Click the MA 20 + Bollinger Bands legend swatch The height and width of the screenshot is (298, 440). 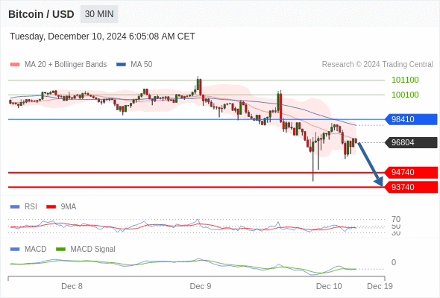click(15, 65)
